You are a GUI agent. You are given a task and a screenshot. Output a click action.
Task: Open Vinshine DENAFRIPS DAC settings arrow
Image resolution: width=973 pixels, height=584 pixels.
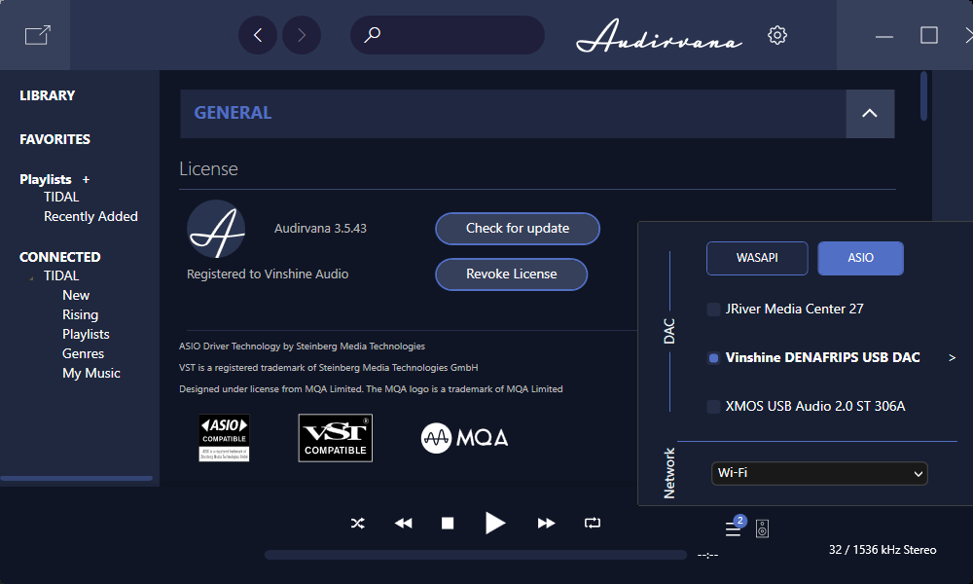[952, 357]
